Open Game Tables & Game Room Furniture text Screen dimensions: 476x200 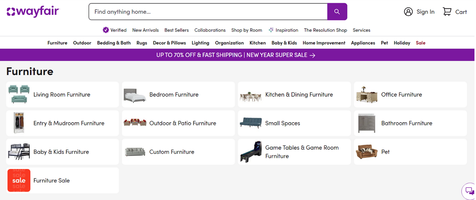click(302, 152)
